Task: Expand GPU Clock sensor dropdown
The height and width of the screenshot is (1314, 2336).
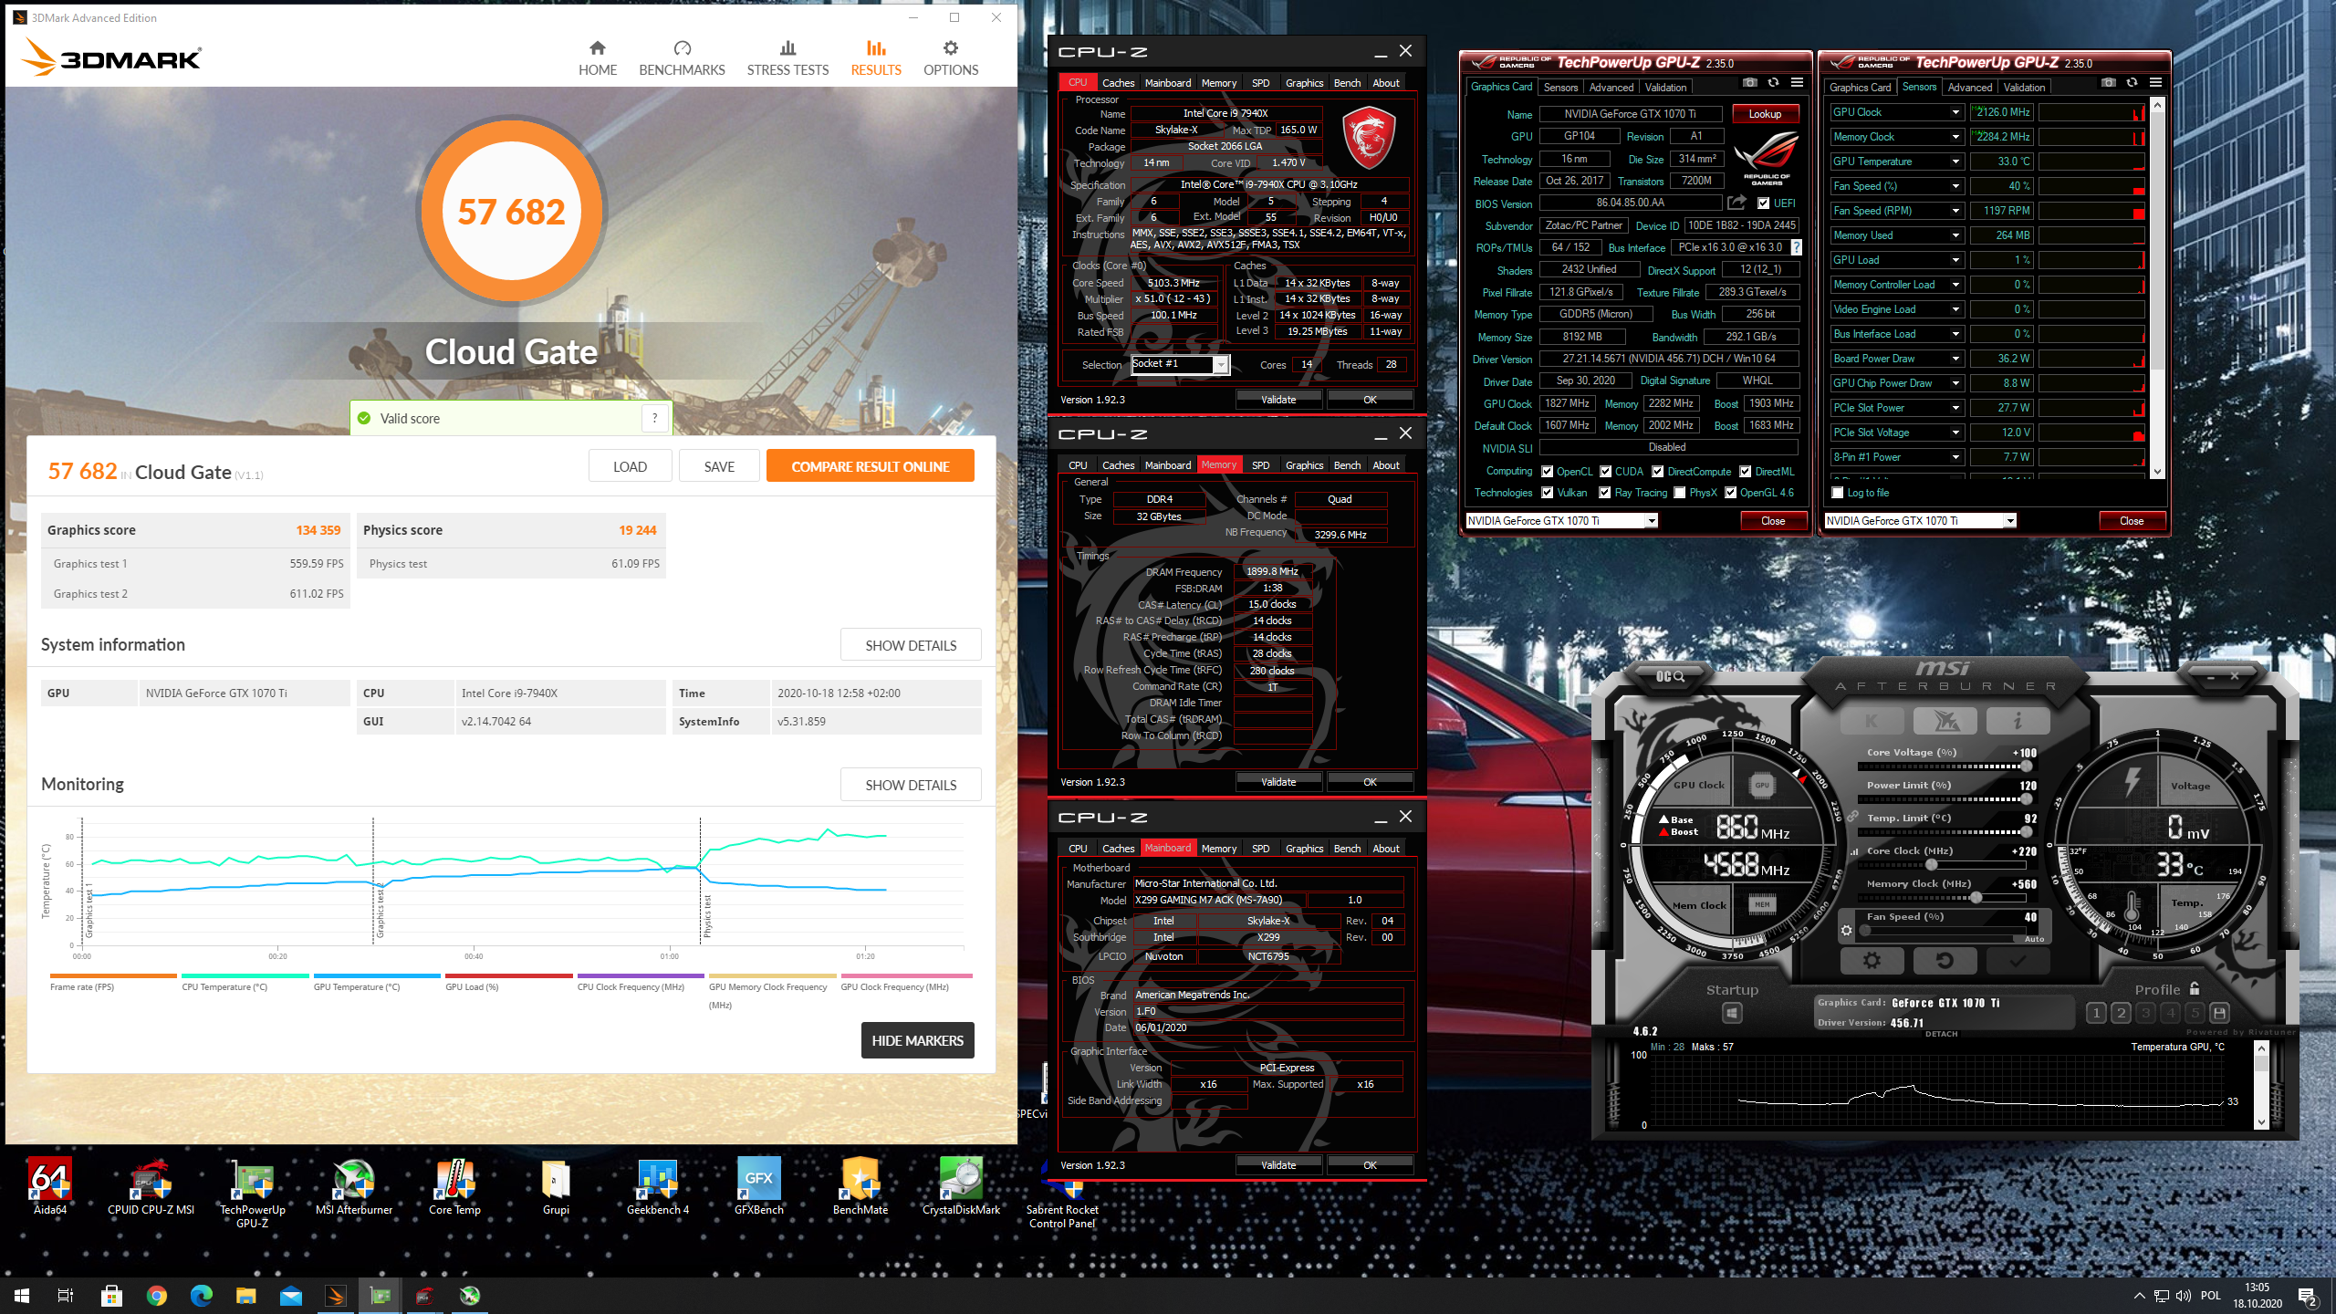Action: (x=1955, y=112)
